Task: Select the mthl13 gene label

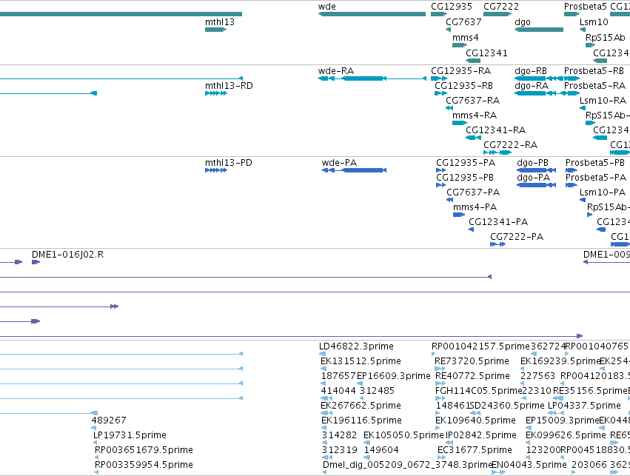Action: point(219,22)
